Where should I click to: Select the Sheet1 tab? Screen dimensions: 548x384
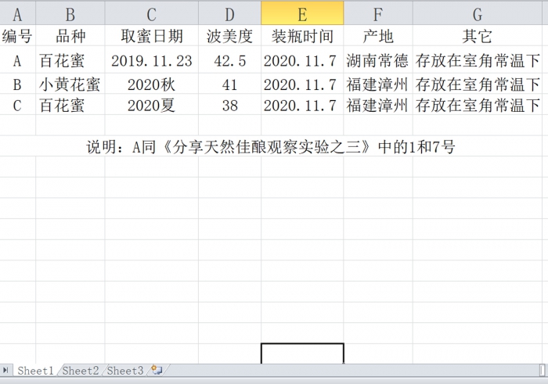(x=36, y=371)
